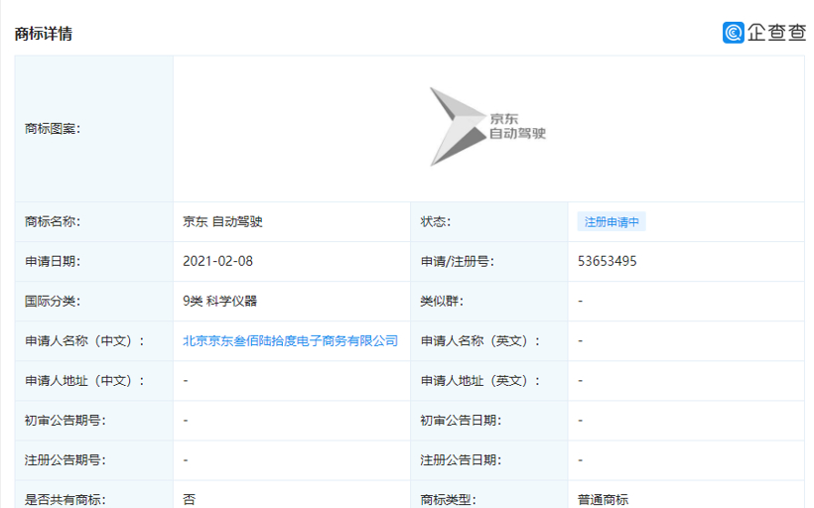Select the 商标详情 heading
The image size is (814, 508).
(x=43, y=34)
